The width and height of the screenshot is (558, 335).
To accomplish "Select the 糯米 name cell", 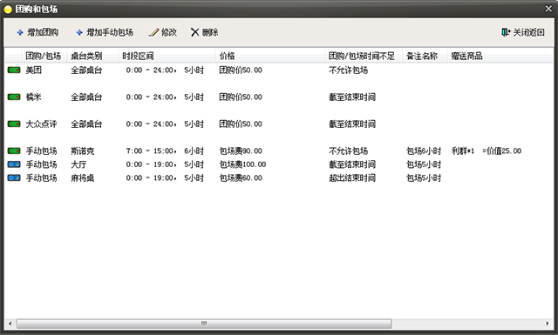I will pos(34,97).
